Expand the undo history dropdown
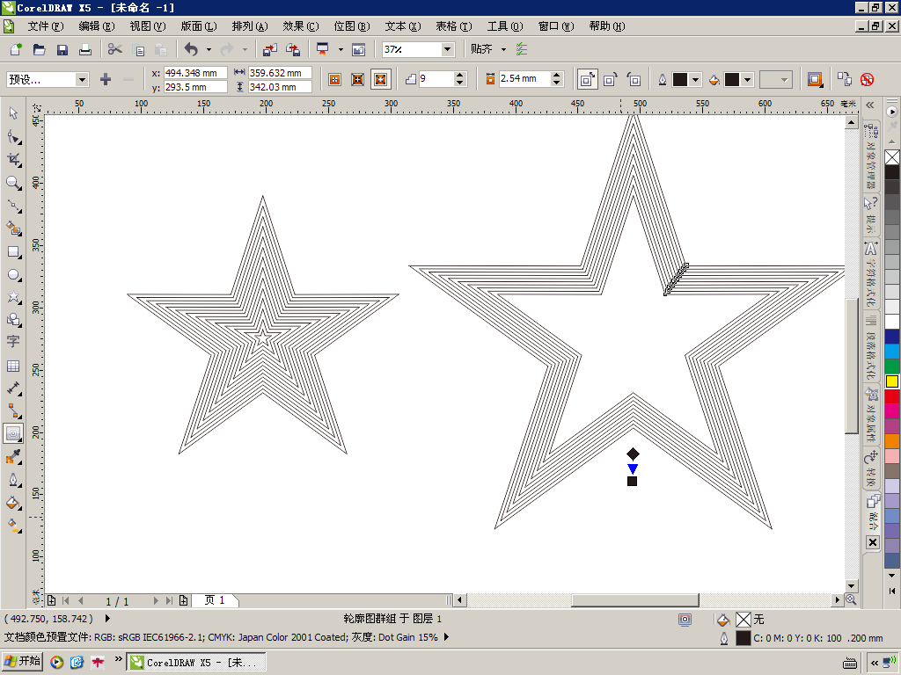The width and height of the screenshot is (901, 675). point(209,49)
